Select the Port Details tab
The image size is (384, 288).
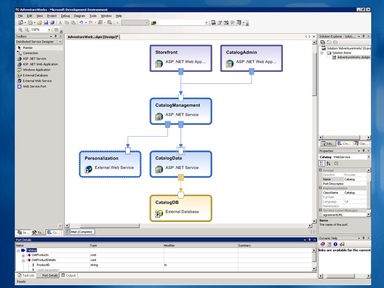48,276
